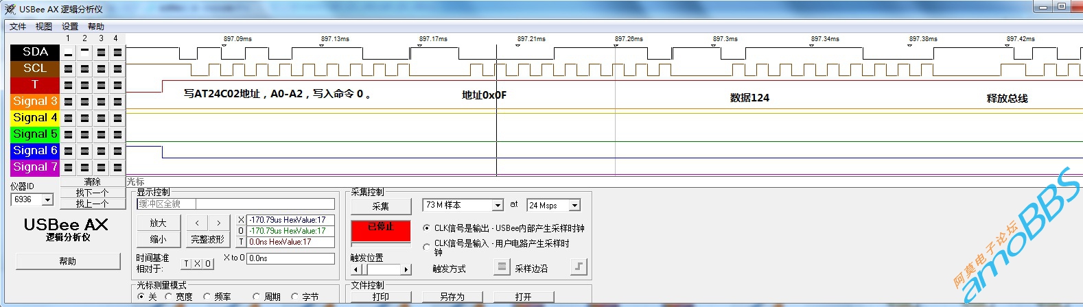Screen dimensions: 1083x307
Task: Toggle T signal trigger cell in column 2
Action: pos(84,85)
